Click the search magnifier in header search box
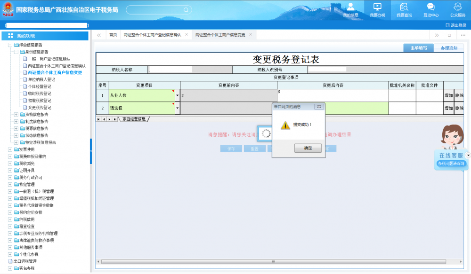 click(186, 10)
